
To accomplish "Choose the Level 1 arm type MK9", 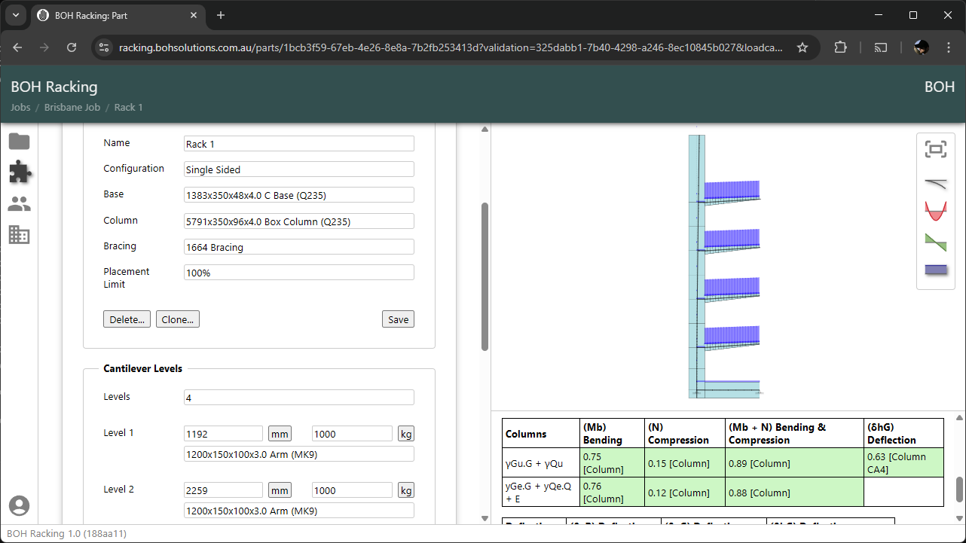I will (298, 453).
